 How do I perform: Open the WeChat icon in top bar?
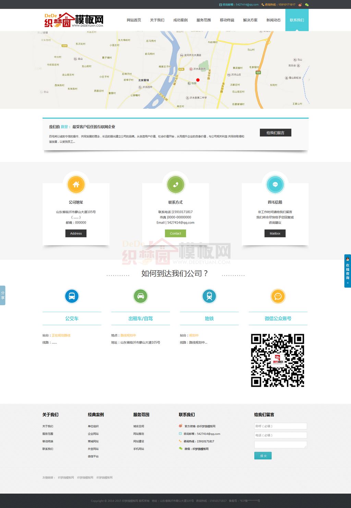point(307,5)
